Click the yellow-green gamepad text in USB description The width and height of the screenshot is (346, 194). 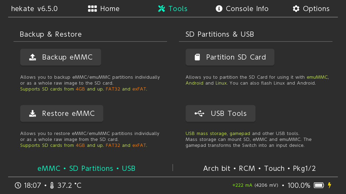tap(240, 134)
